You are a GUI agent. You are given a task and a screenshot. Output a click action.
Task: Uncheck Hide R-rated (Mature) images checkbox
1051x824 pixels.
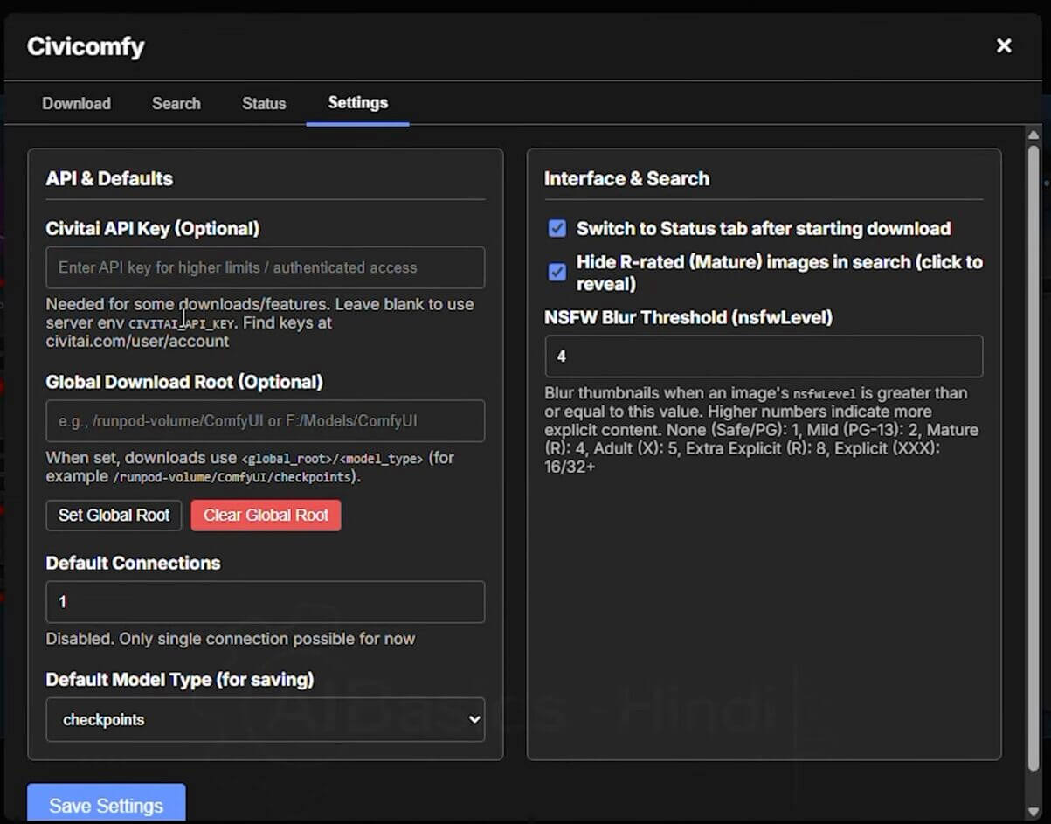(557, 272)
